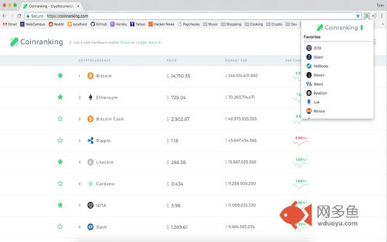Click the bookmark star in address bar

click(x=358, y=16)
